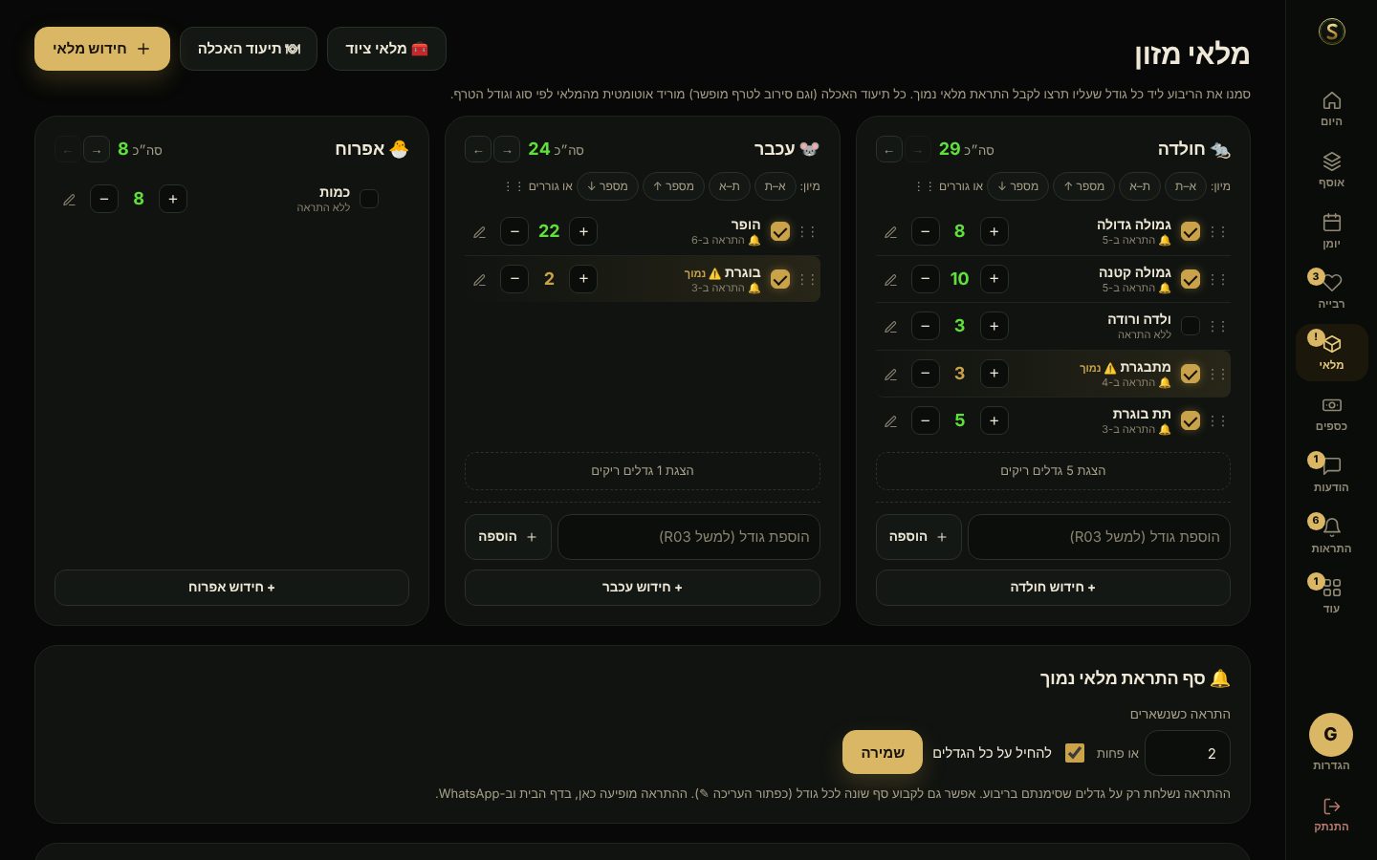Viewport: 1377px width, 860px height.
Task: Open רבייה breeding section in sidebar
Action: 1331,291
